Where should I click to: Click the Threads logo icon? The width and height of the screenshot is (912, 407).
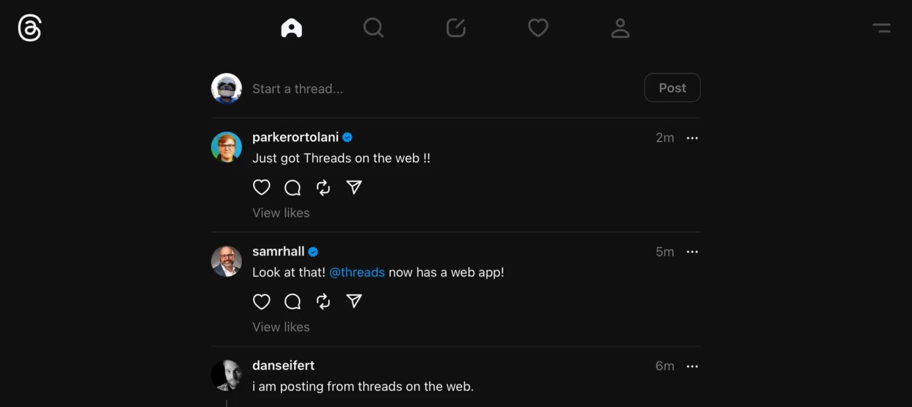point(30,28)
